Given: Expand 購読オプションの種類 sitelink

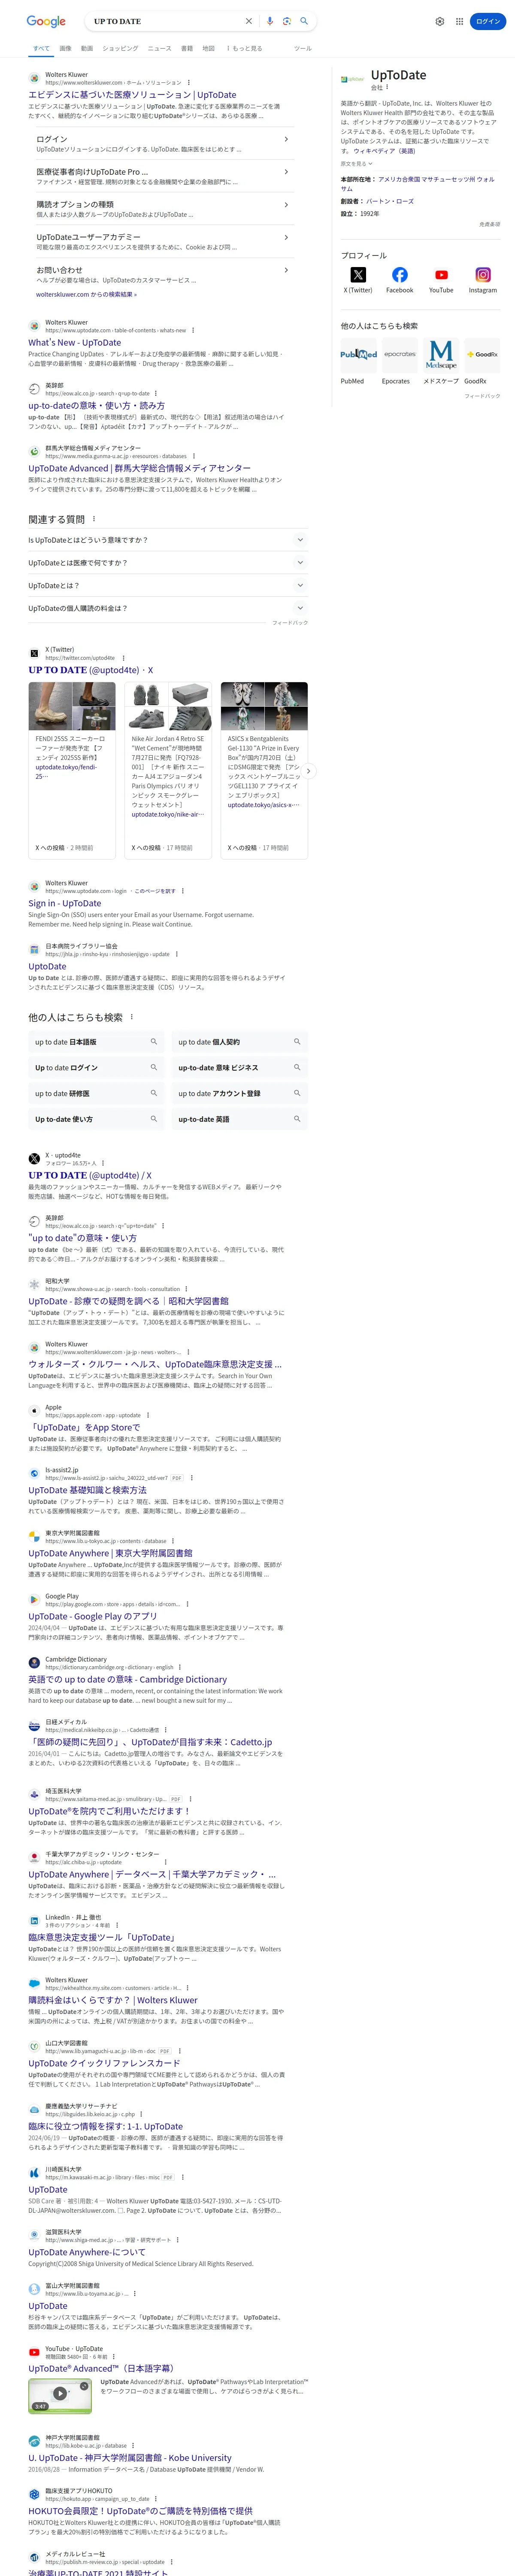Looking at the screenshot, I should coord(286,204).
